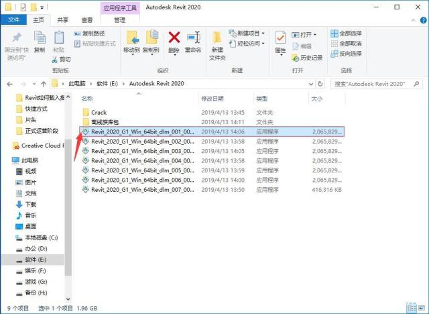The height and width of the screenshot is (314, 429).
Task: Click the Rename (重命名) icon
Action: [x=194, y=38]
